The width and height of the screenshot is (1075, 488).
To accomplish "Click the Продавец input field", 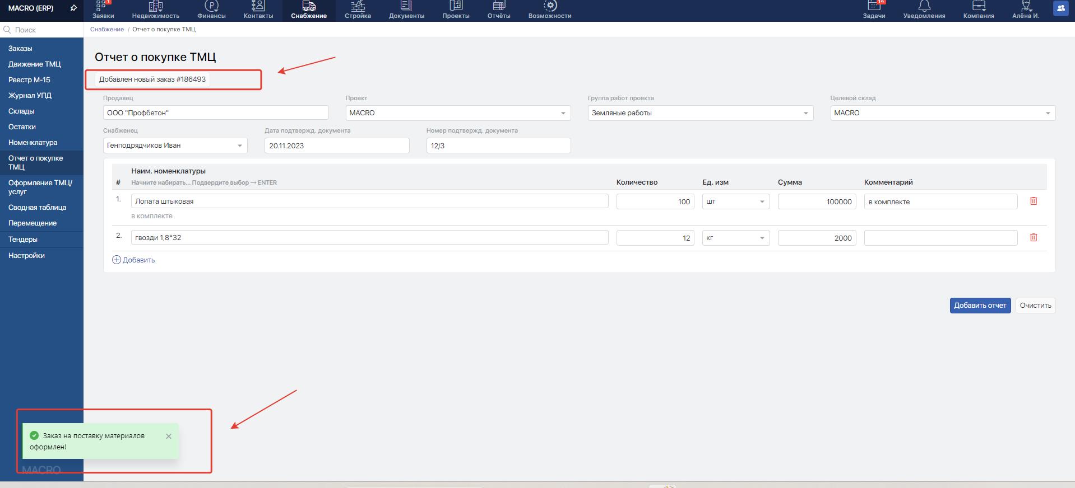I will (x=215, y=113).
